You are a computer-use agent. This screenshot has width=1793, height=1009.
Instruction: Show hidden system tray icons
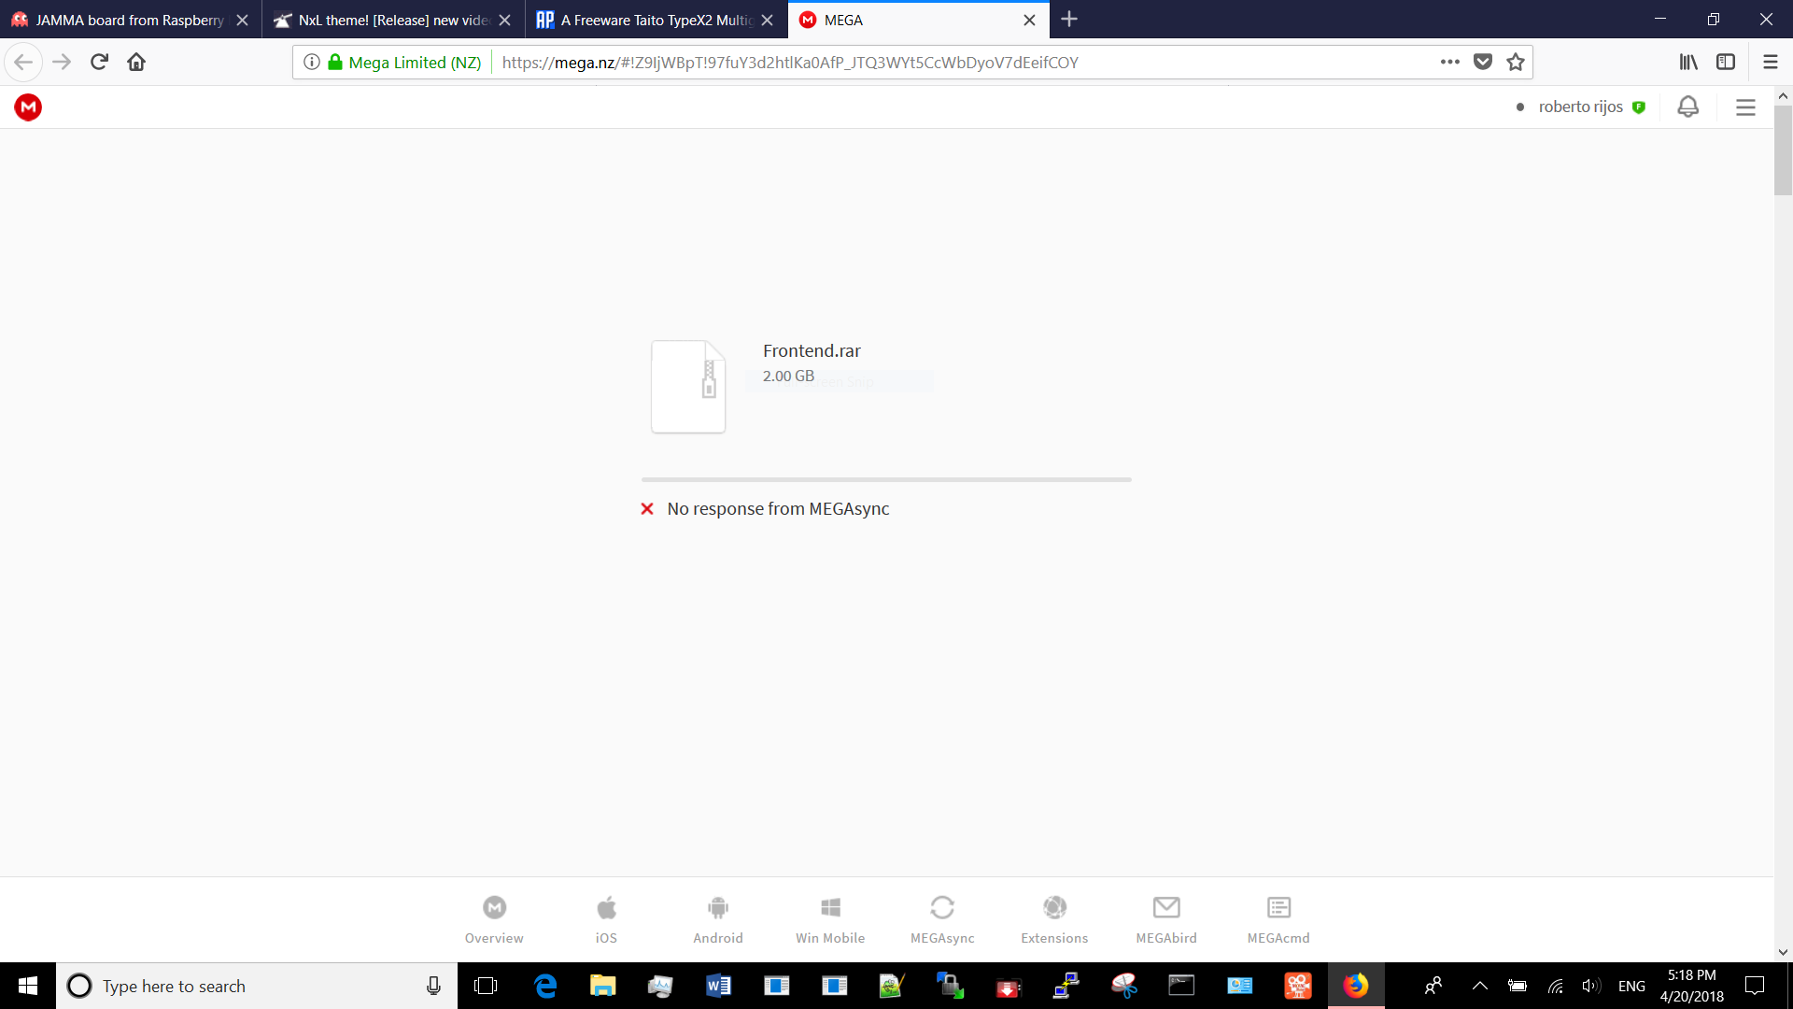click(x=1479, y=986)
